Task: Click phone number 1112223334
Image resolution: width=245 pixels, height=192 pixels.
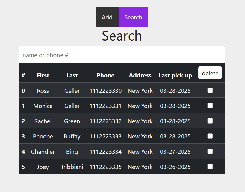Action: pos(105,152)
